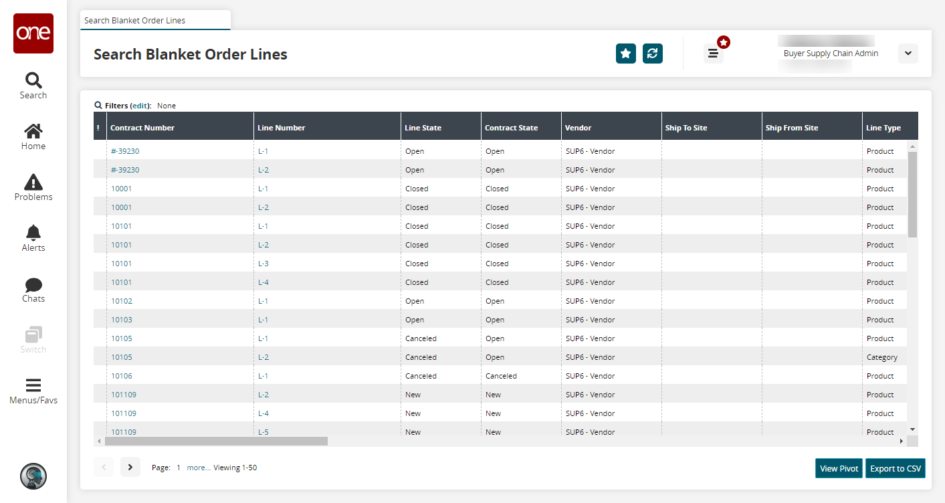
Task: Open line L-4 of contract 10101
Action: click(x=264, y=282)
